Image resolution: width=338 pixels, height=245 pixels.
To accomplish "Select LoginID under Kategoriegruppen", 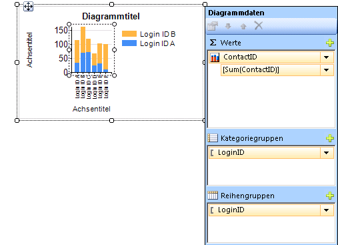I will (x=271, y=153).
